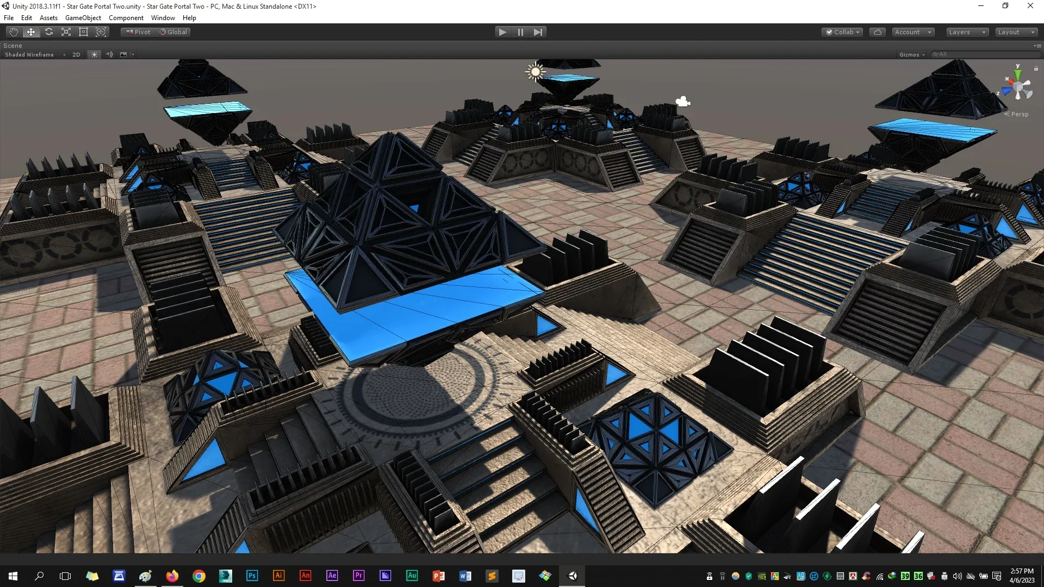Select the camera gizmo in the scene
1044x587 pixels.
(x=683, y=102)
